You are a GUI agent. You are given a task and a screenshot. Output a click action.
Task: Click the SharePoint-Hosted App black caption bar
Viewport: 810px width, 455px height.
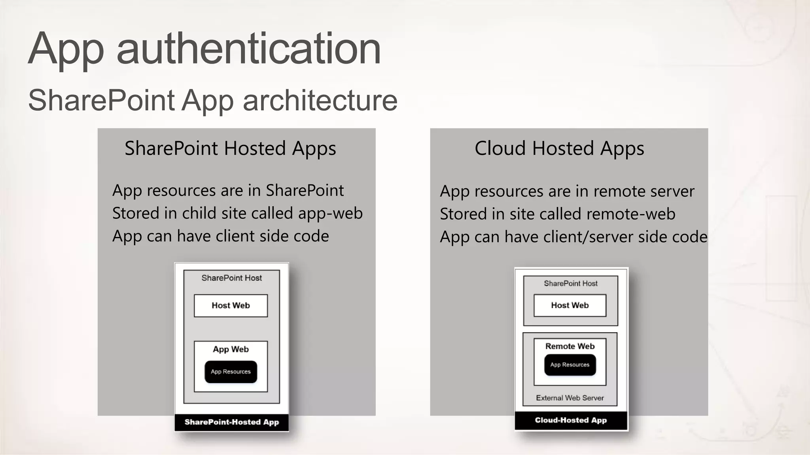click(231, 422)
